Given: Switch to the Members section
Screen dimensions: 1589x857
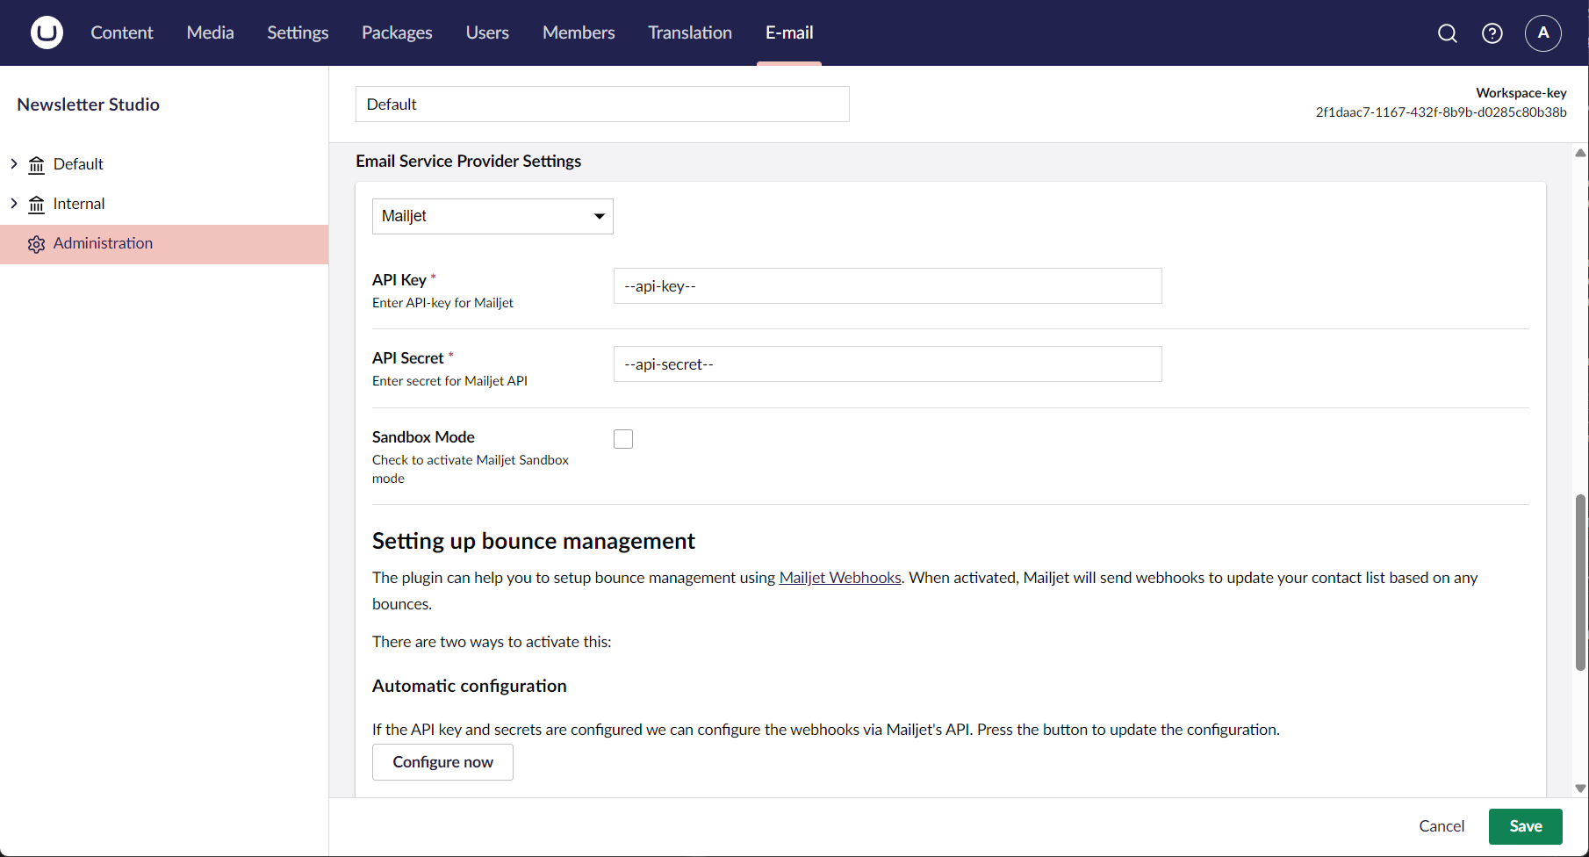Looking at the screenshot, I should coord(579,32).
